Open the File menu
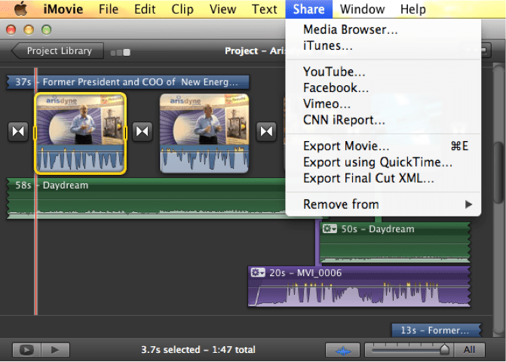Screen dimensions: 506x362 click(x=109, y=9)
